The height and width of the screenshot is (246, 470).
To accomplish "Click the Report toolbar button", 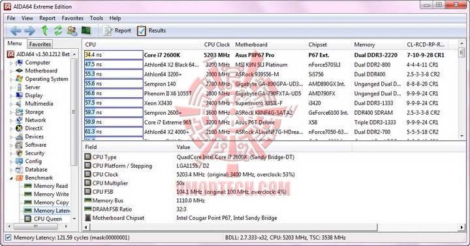I will click(x=117, y=31).
